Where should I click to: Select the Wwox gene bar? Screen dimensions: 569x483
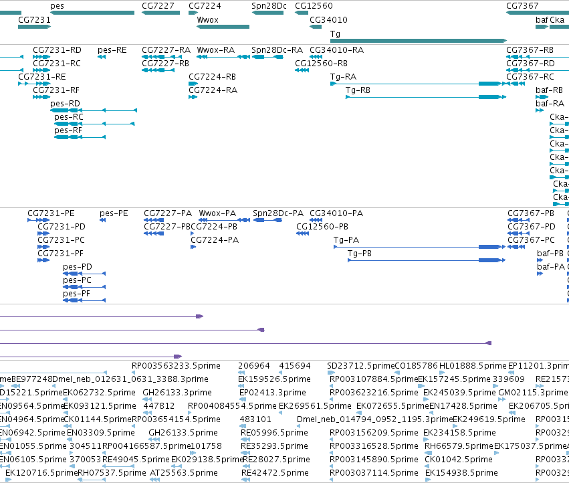click(223, 27)
